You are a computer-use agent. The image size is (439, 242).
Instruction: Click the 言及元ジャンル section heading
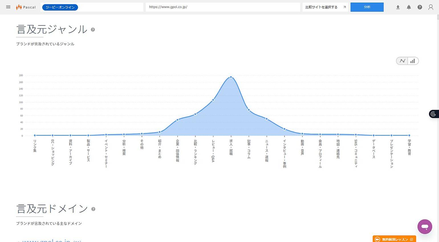[51, 29]
